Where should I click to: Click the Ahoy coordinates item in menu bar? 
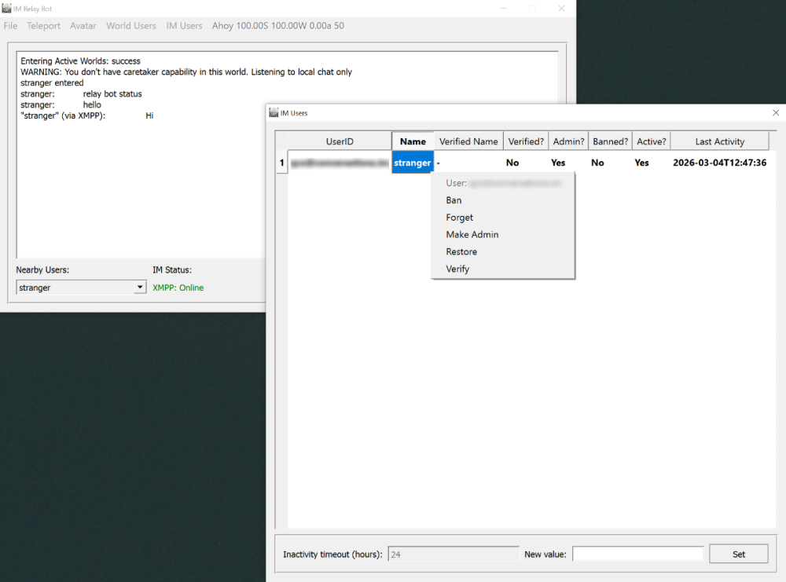(x=277, y=25)
